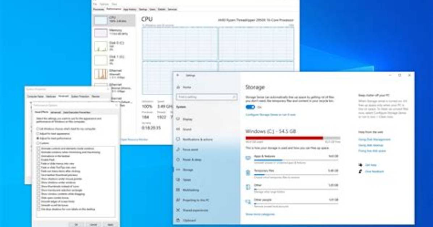This screenshot has width=433, height=227.
Task: Open System Protection tab
Action: click(x=80, y=96)
